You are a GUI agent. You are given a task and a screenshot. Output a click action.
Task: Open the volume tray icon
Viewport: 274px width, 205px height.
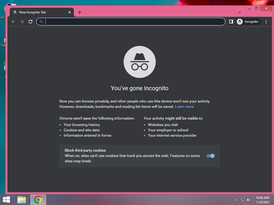[x=249, y=200]
